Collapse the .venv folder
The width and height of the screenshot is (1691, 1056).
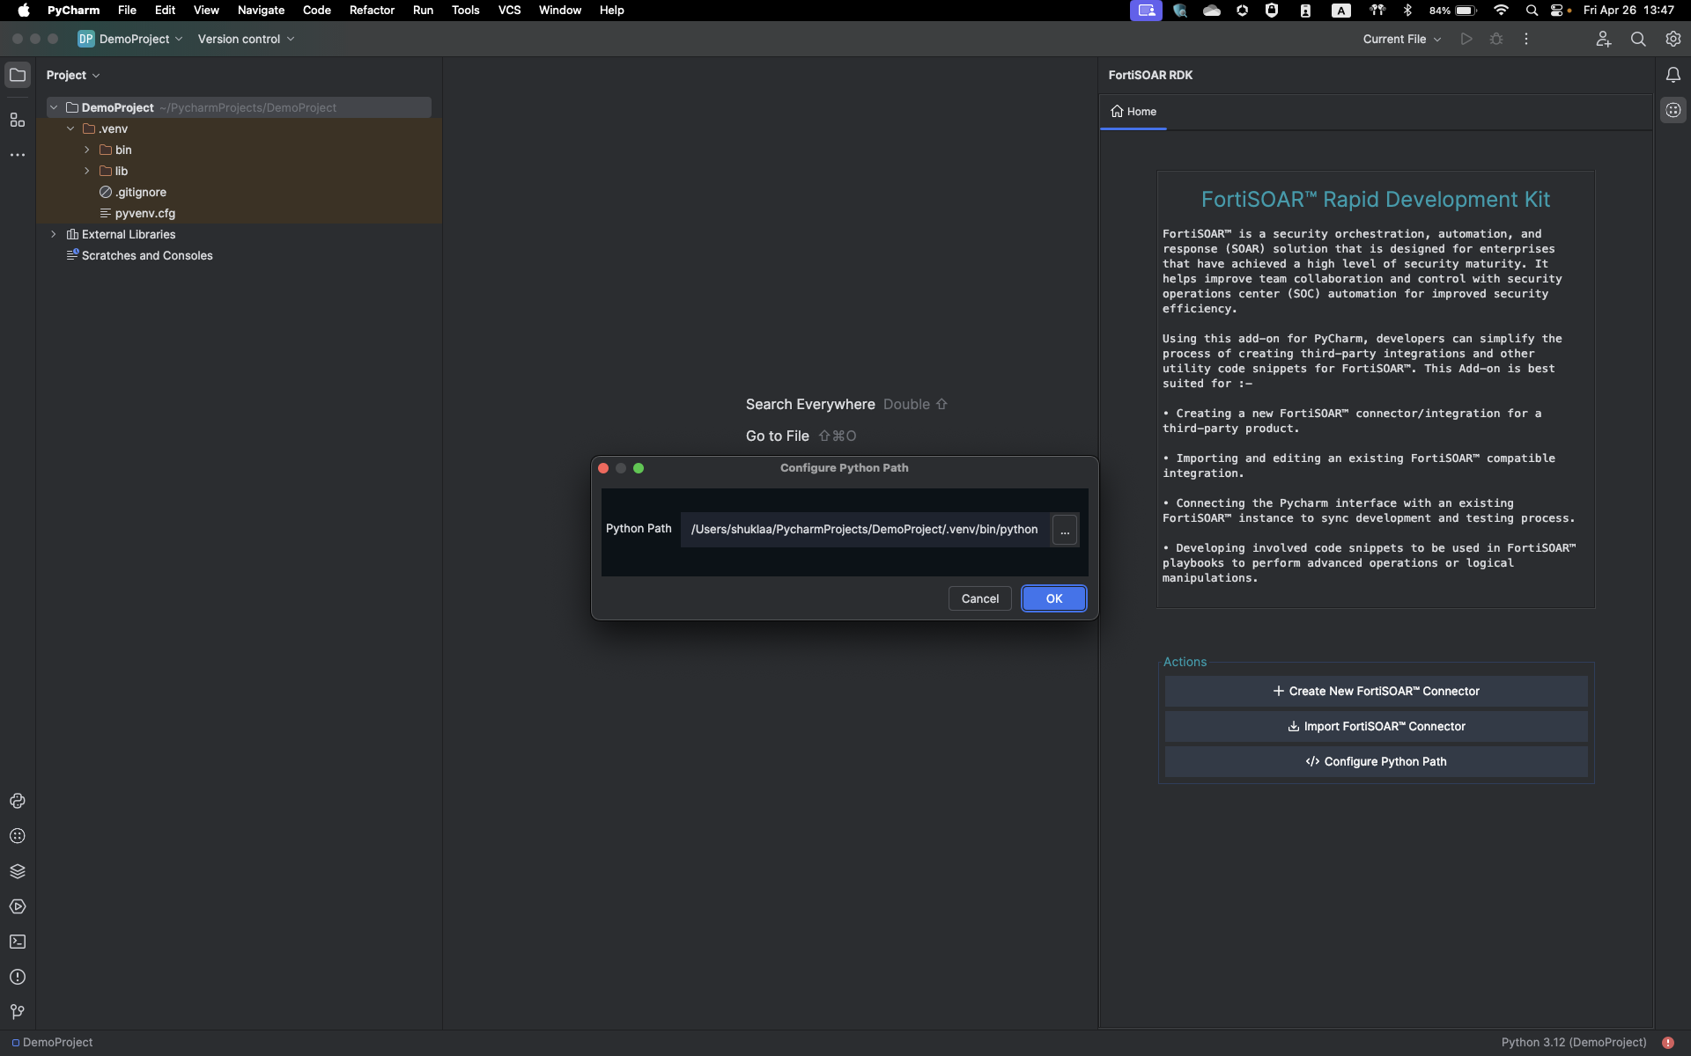70,128
